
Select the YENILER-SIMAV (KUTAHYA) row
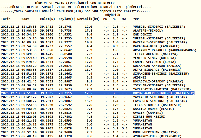point(89,58)
